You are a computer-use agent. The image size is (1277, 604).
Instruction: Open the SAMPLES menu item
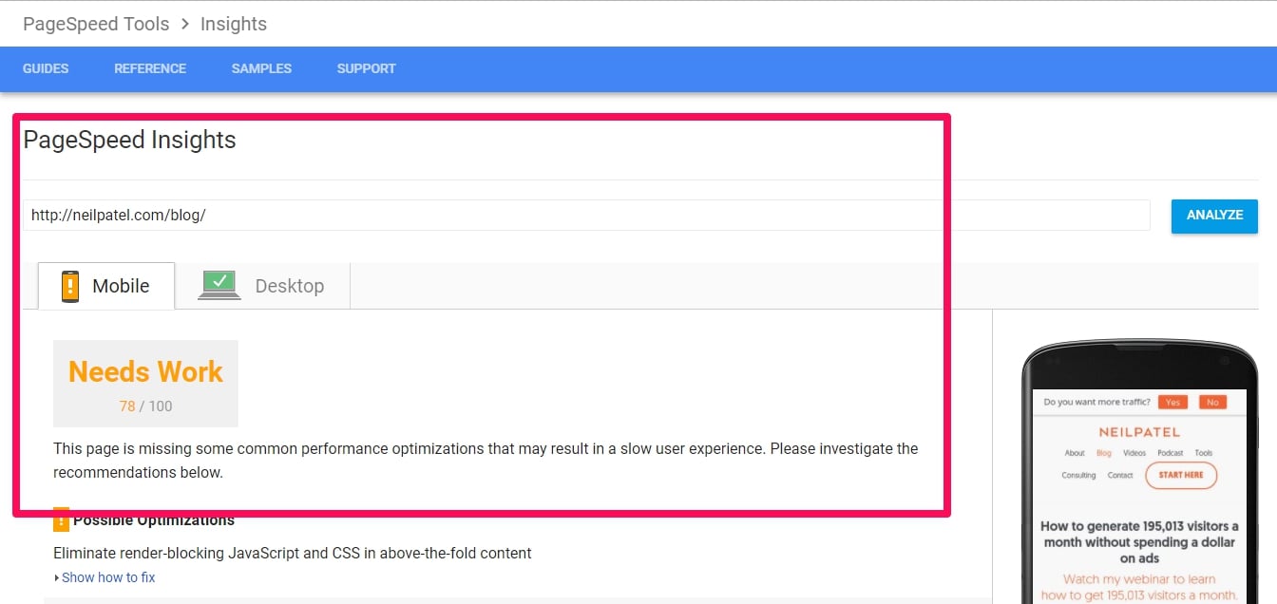[x=261, y=68]
